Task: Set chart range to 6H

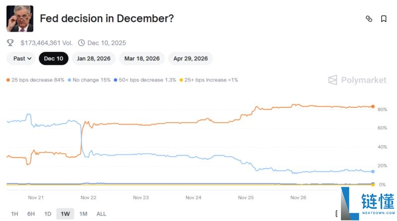Action: (x=31, y=214)
